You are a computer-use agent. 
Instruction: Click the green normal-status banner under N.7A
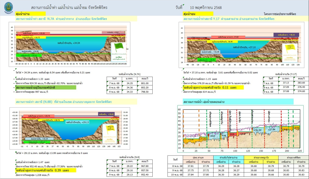pyautogui.click(x=46, y=87)
